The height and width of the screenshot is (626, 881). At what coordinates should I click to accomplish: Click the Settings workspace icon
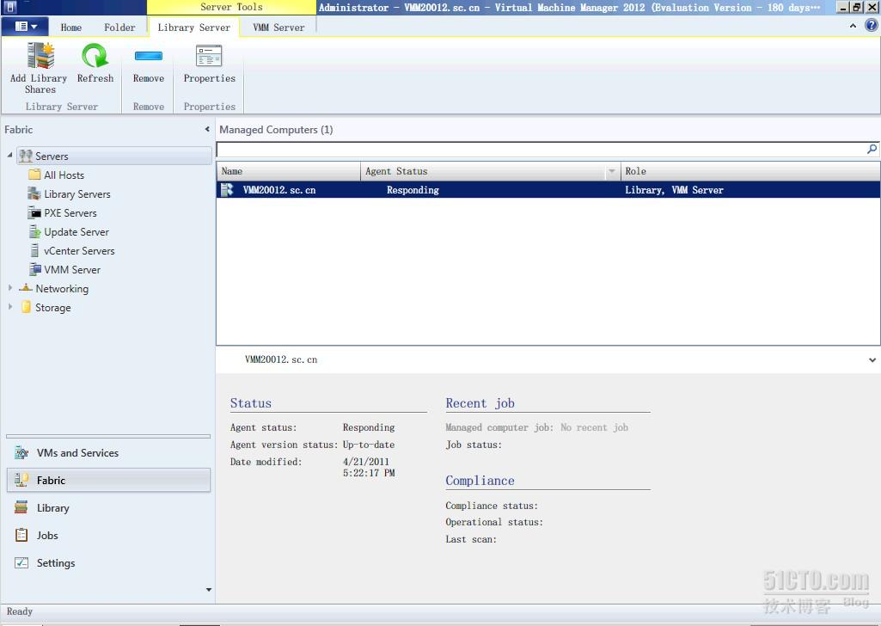[x=21, y=562]
